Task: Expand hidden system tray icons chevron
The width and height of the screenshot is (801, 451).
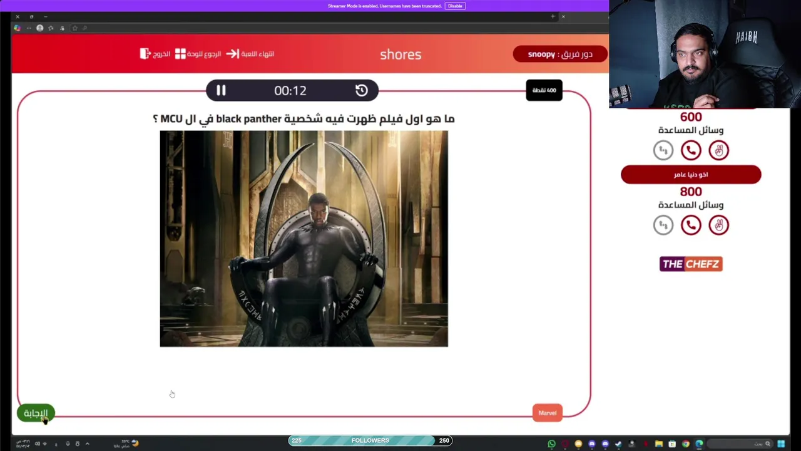Action: click(x=87, y=443)
